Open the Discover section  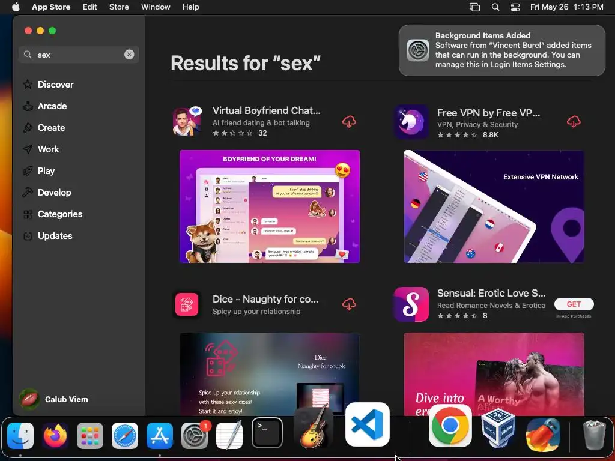coord(55,84)
